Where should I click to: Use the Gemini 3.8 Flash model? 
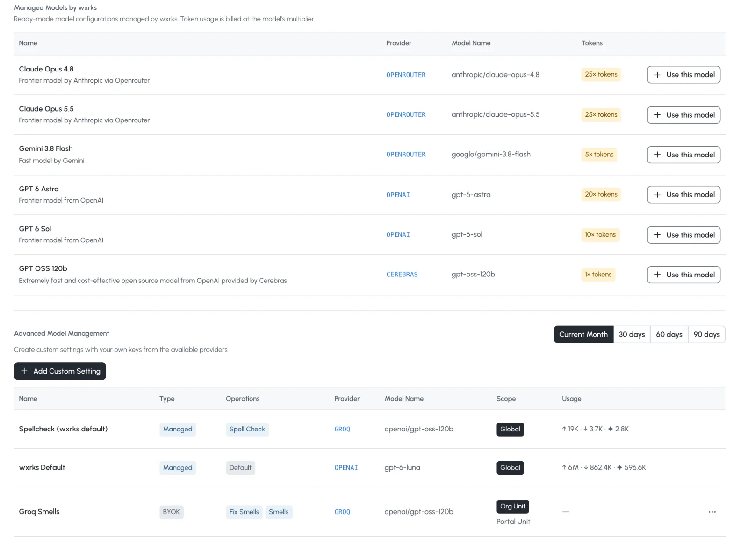pos(683,155)
